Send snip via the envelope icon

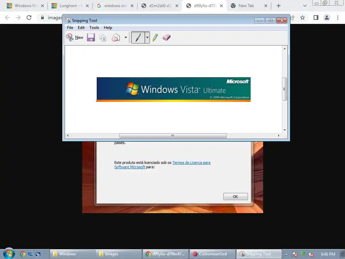click(x=116, y=37)
